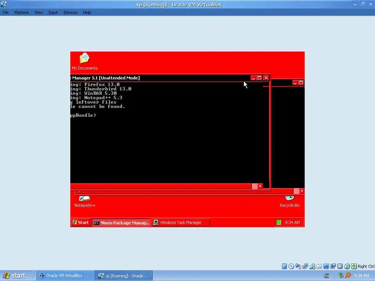Minimize the background console window
375x281 pixels.
point(295,83)
